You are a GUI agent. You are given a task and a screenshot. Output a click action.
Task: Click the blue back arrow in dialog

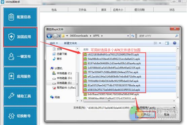coord(49,36)
